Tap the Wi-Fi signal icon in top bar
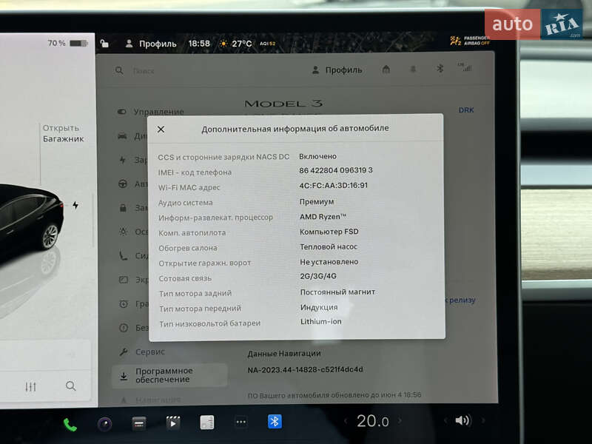 pos(465,68)
